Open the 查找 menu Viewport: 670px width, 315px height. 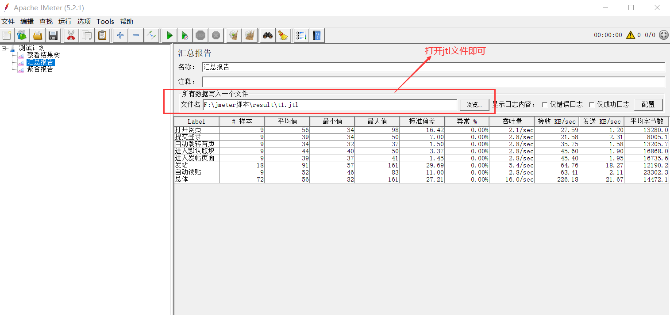click(x=46, y=21)
